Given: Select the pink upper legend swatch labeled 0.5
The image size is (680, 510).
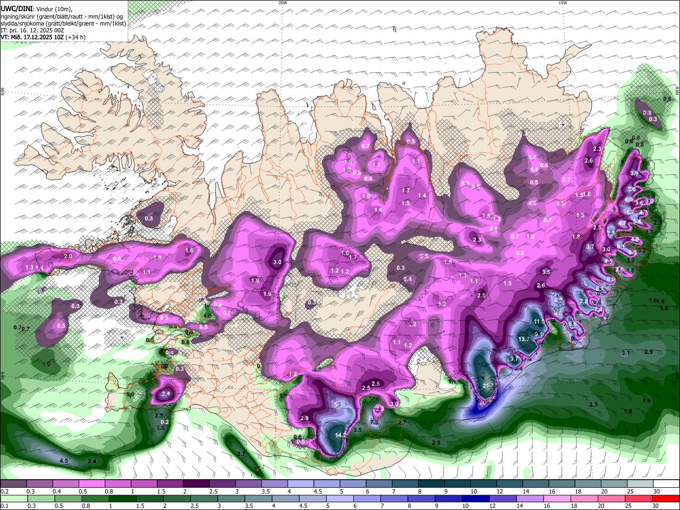Looking at the screenshot, I should click(x=92, y=484).
